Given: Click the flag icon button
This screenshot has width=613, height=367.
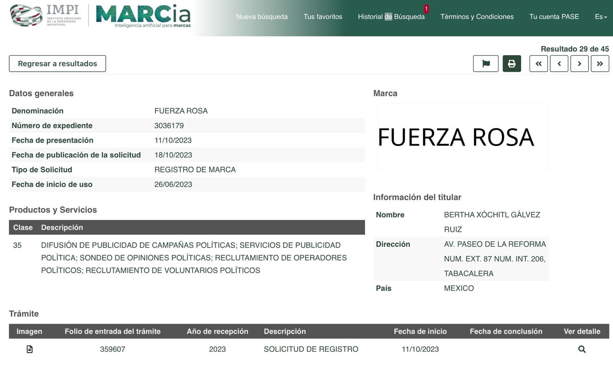Looking at the screenshot, I should [485, 64].
